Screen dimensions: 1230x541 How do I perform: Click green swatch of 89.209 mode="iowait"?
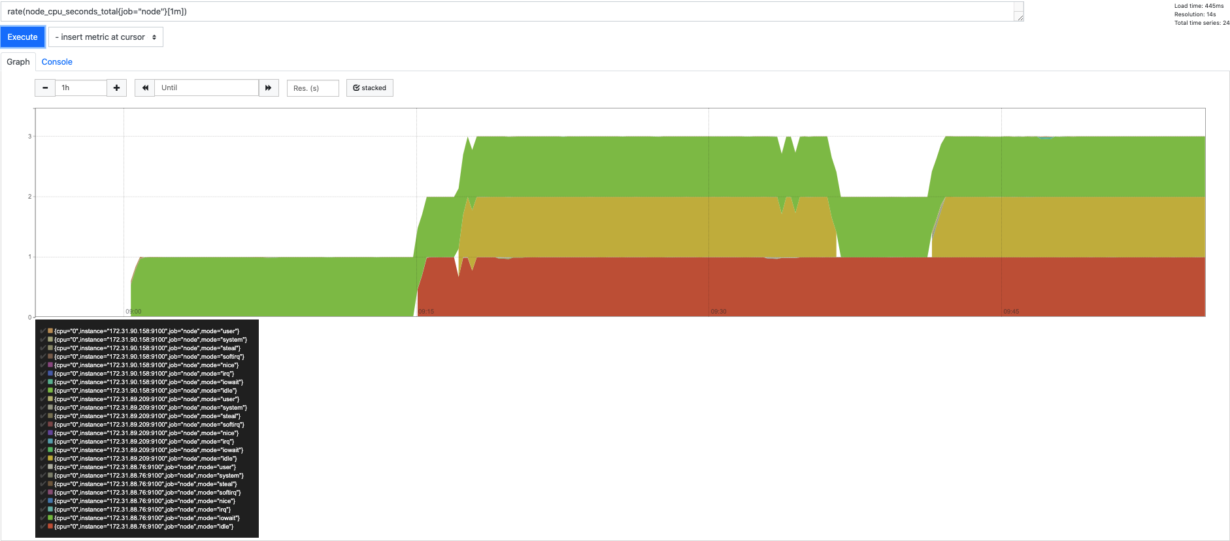50,450
